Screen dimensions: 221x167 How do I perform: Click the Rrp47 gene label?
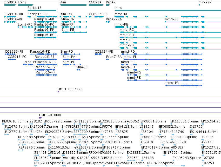click(111, 2)
